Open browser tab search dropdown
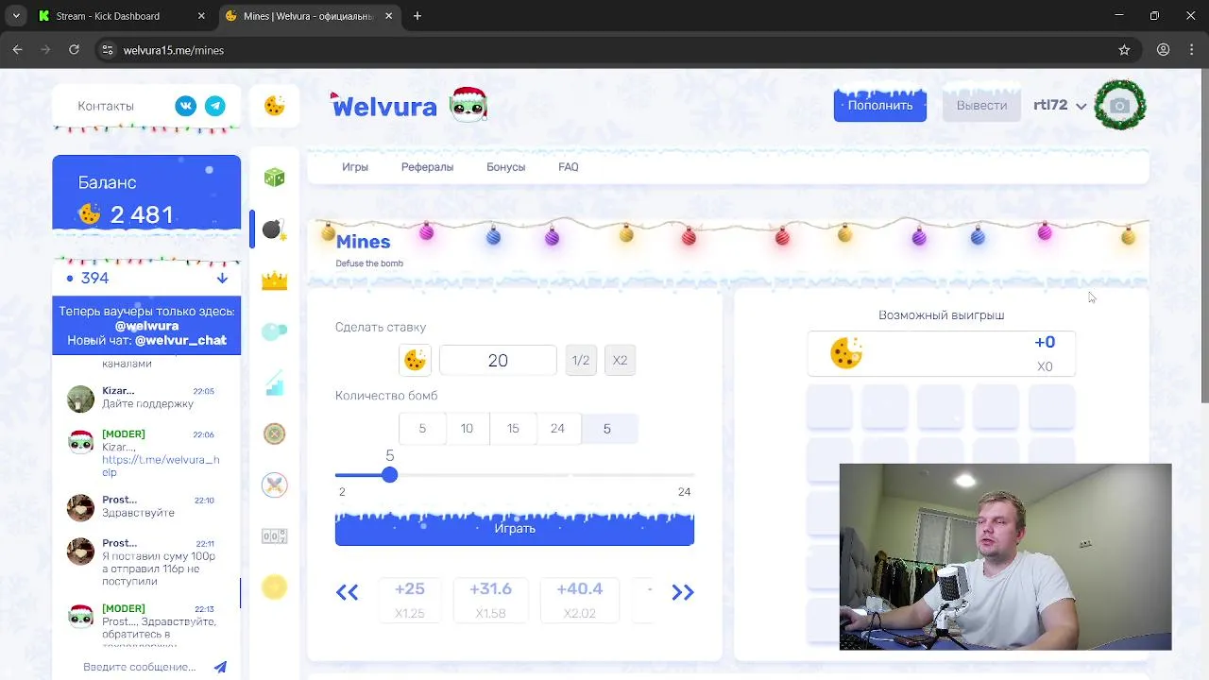 [x=16, y=16]
